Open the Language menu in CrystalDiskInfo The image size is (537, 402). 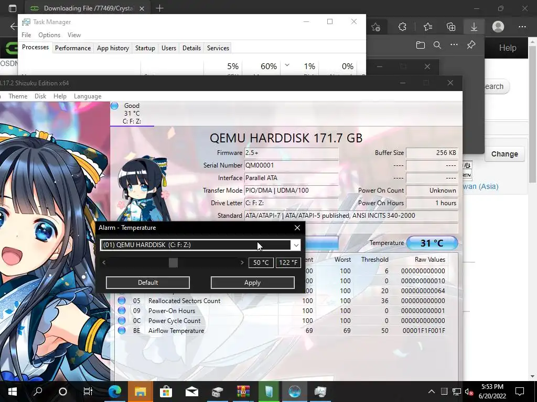pyautogui.click(x=88, y=96)
